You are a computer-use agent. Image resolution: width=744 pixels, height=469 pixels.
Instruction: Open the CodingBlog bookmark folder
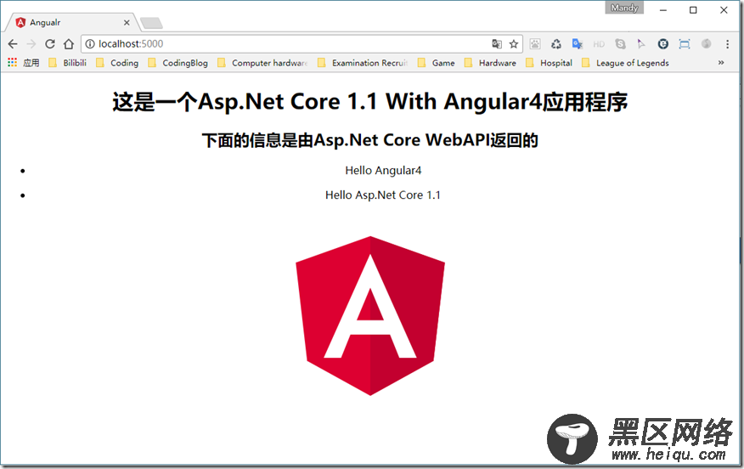pyautogui.click(x=178, y=63)
